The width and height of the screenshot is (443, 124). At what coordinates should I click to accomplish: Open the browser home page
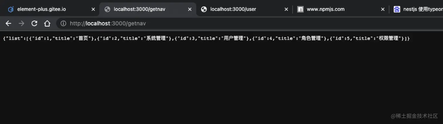coord(47,24)
